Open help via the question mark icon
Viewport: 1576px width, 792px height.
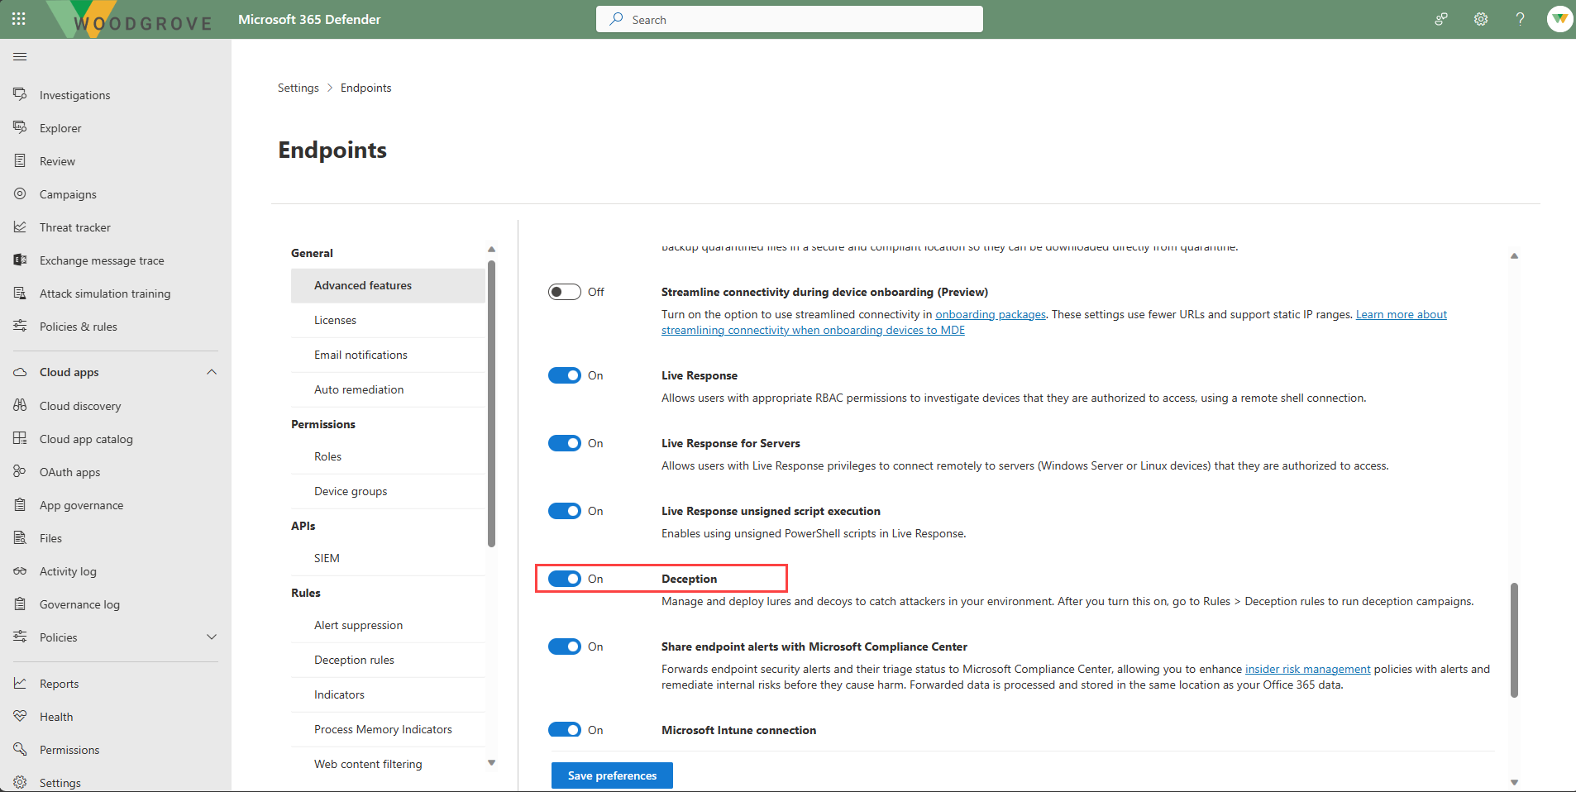point(1520,19)
